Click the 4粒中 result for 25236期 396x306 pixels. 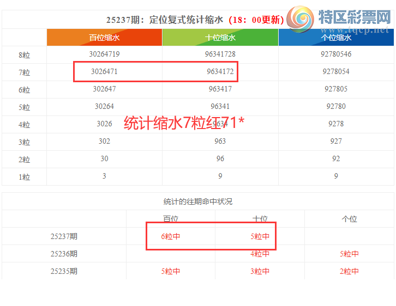260,254
